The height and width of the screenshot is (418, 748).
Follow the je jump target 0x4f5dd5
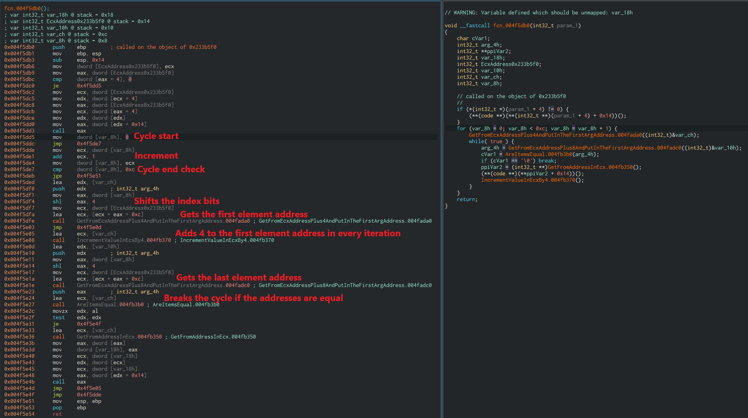[x=89, y=86]
